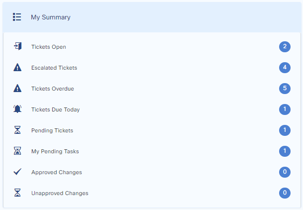Click the Escalated Tickets count badge
The height and width of the screenshot is (210, 303).
[285, 68]
